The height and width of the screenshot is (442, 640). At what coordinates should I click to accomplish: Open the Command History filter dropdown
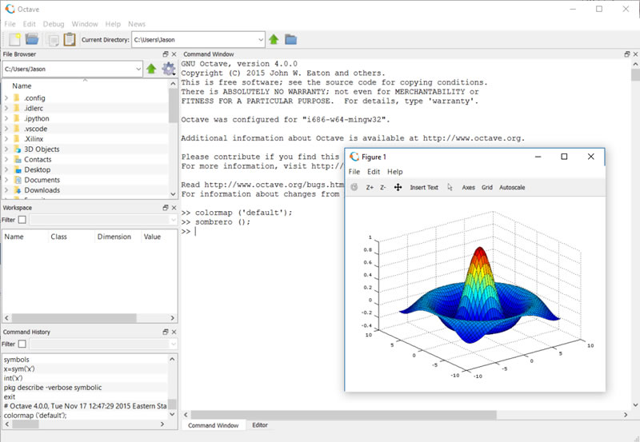click(173, 344)
